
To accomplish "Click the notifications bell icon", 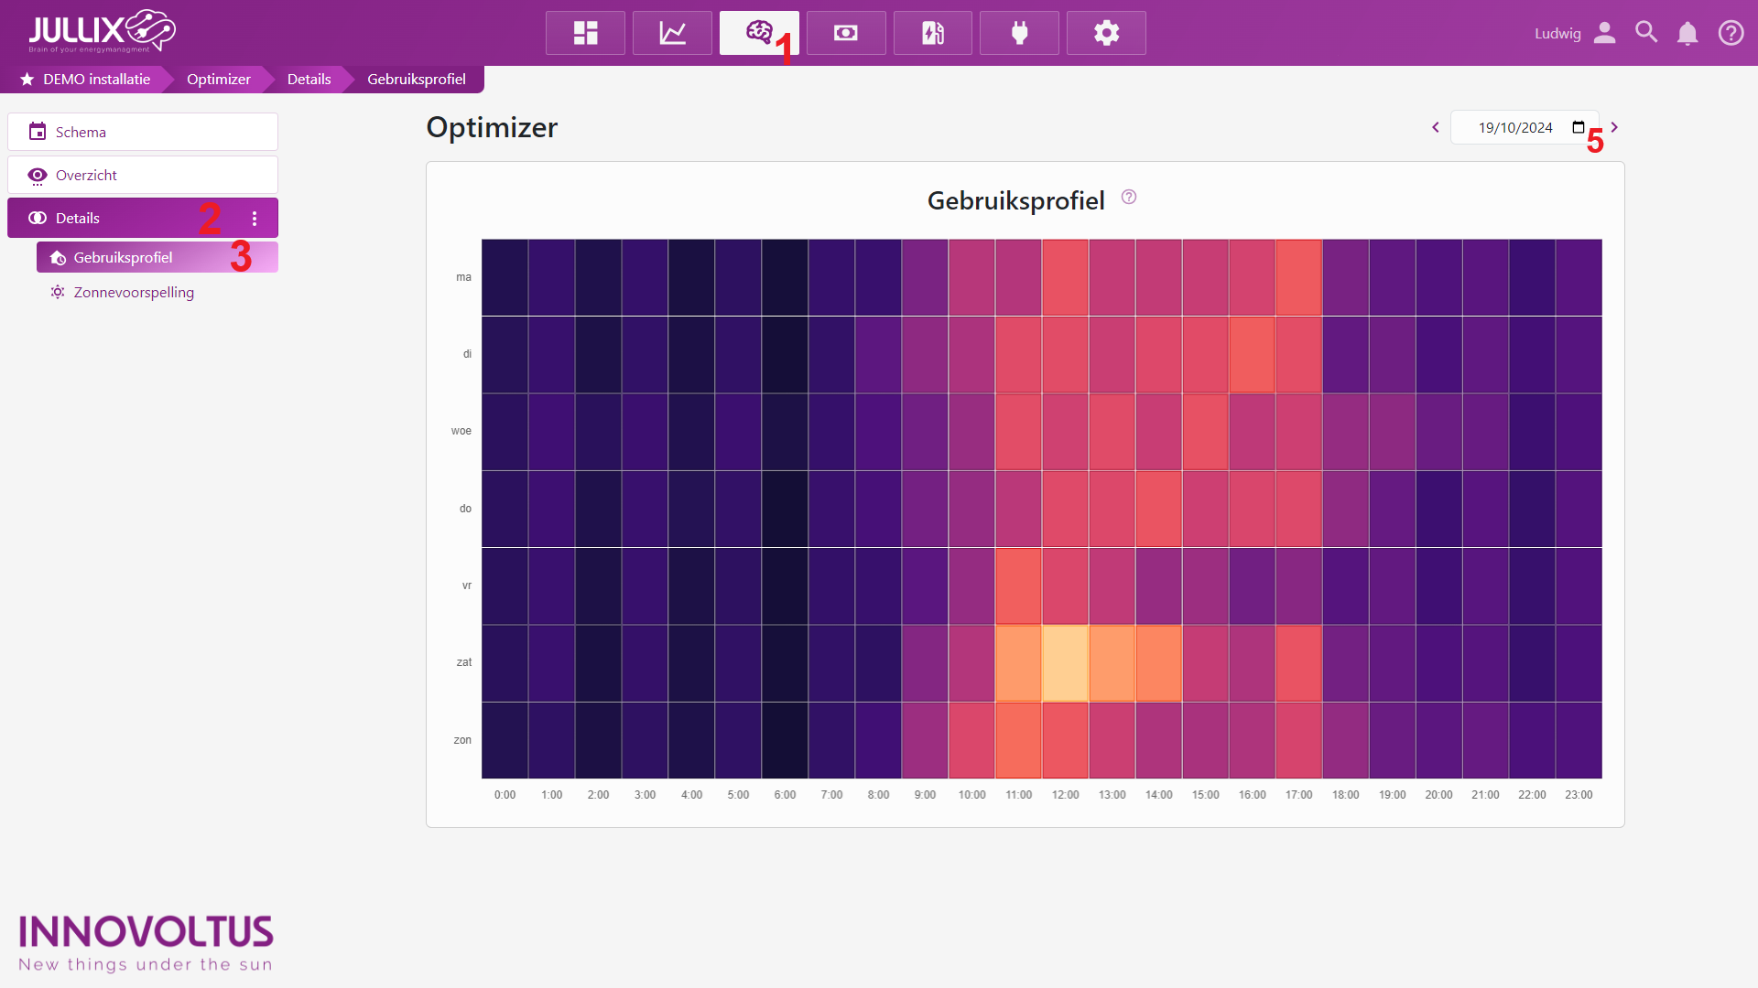I will click(1687, 34).
